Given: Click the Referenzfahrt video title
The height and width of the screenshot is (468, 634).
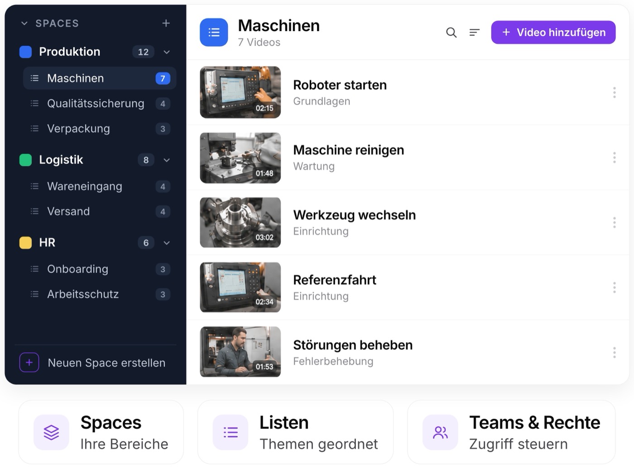Looking at the screenshot, I should pos(335,280).
